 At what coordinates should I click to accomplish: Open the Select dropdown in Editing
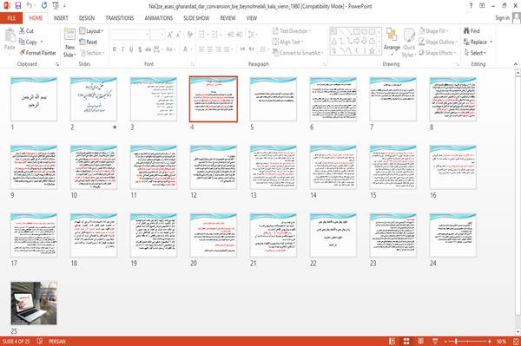pos(475,53)
